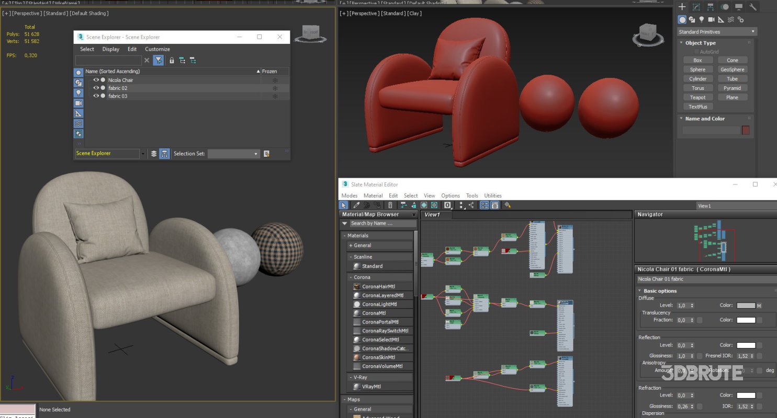Viewport: 777px width, 418px height.
Task: Click the trash delete icon in Slate toolbar
Action: point(390,205)
